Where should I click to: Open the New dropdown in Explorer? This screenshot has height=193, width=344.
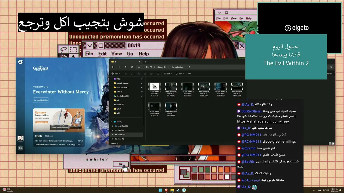pyautogui.click(x=116, y=74)
